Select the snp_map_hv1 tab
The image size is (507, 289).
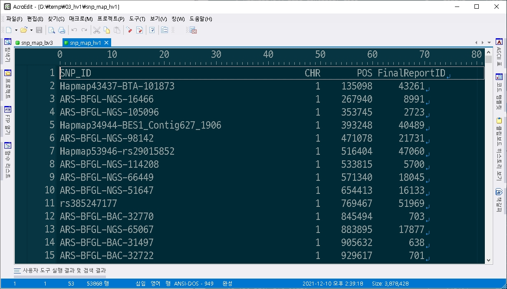(86, 43)
